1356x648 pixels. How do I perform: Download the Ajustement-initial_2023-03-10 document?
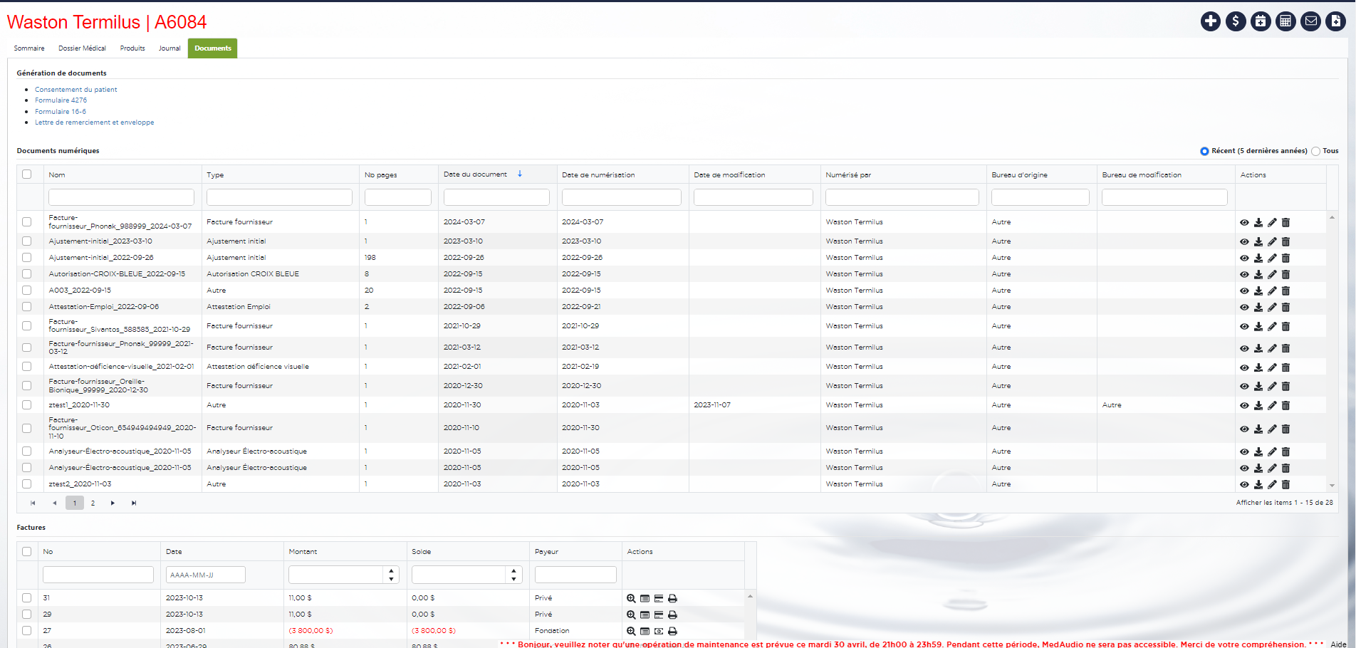click(1258, 242)
